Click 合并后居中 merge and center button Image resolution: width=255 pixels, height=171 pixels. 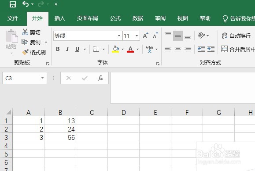[x=238, y=49]
